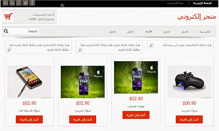Click the wrench icon in the leftmost text box
This screenshot has height=131, width=219.
(9, 50)
